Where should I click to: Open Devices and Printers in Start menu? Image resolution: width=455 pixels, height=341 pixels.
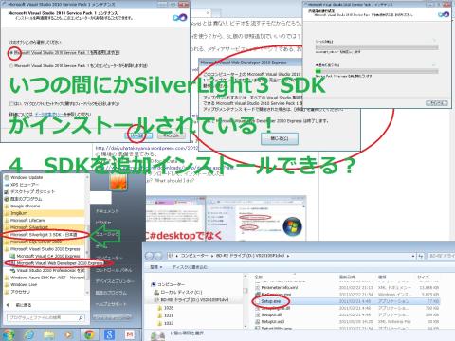[x=115, y=281]
